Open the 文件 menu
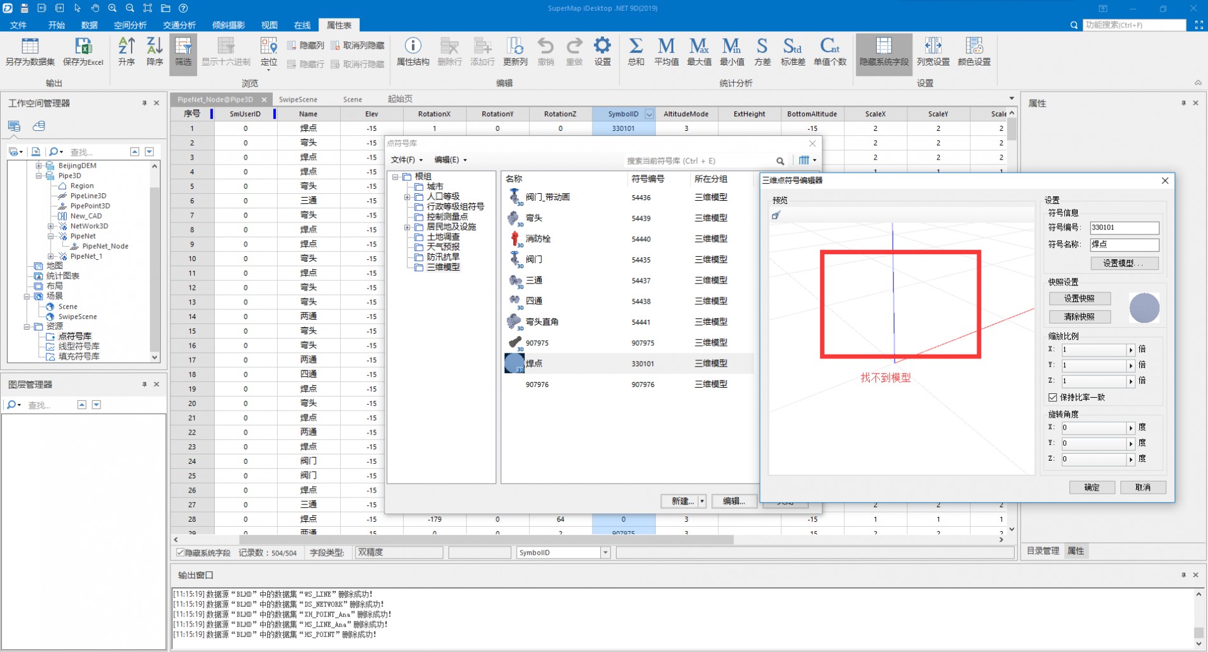This screenshot has width=1208, height=652. pyautogui.click(x=18, y=25)
